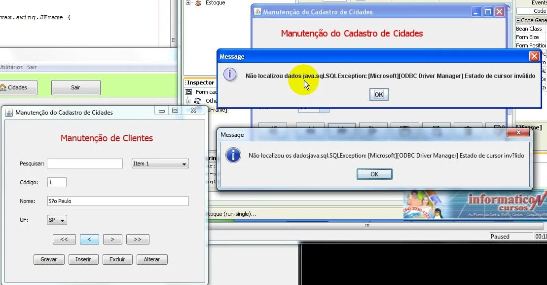
Task: Click the Events tab in properties panel
Action: click(539, 3)
